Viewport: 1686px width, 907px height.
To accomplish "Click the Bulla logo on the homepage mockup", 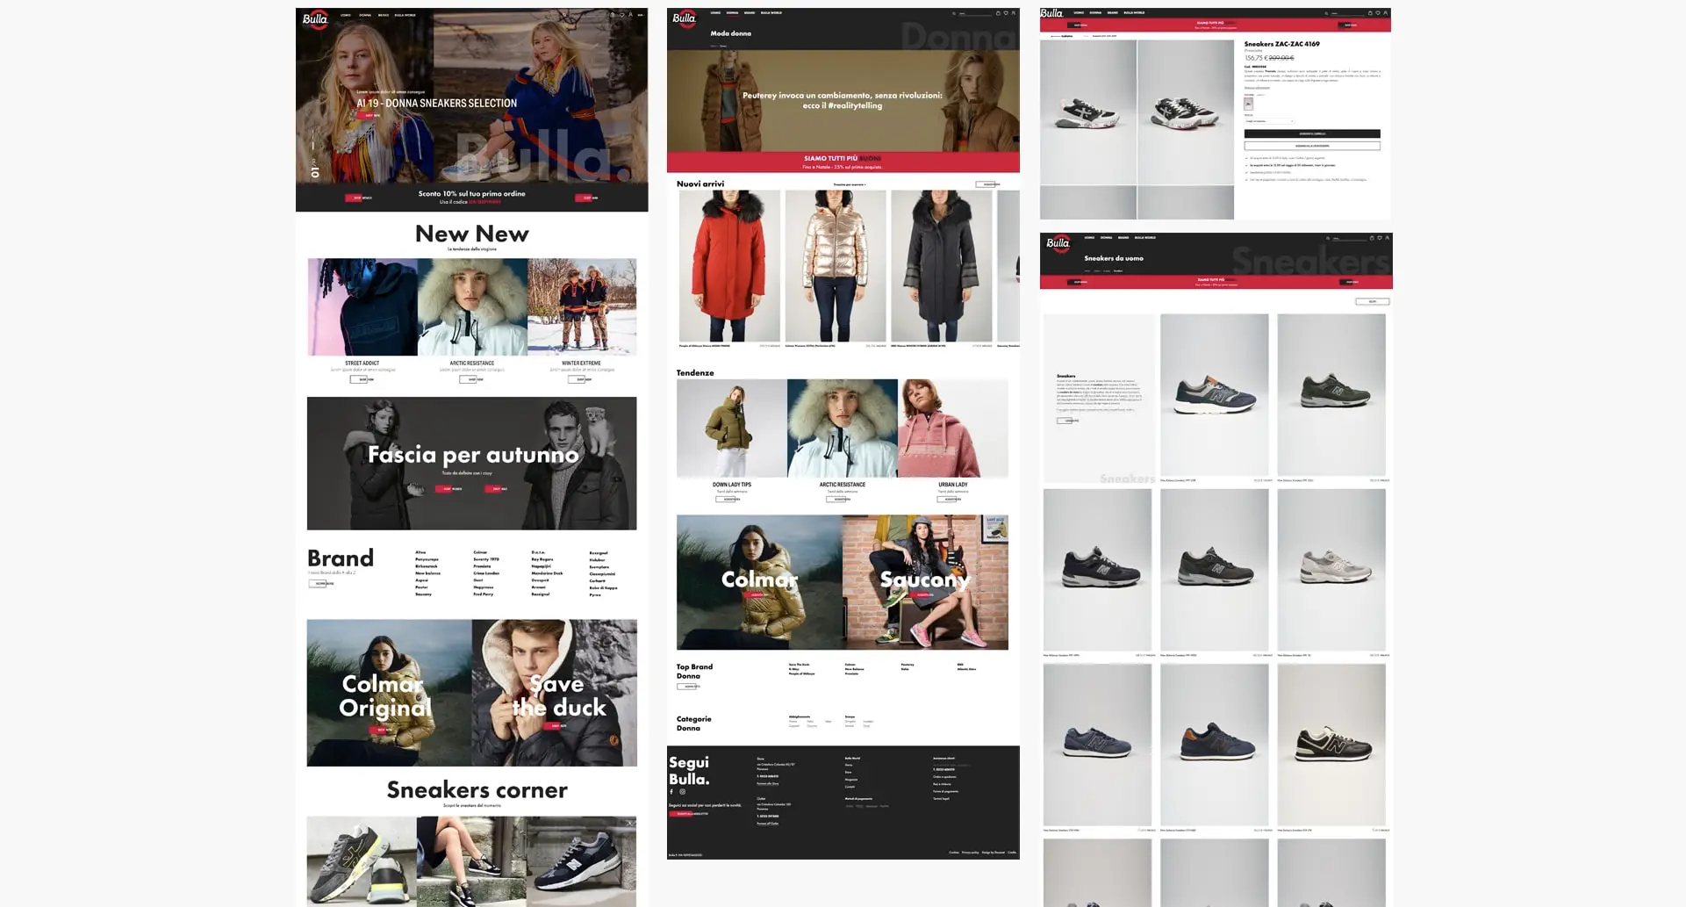I will point(315,19).
